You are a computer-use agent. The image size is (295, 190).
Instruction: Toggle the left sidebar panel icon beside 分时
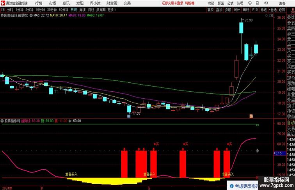click(x=3, y=10)
